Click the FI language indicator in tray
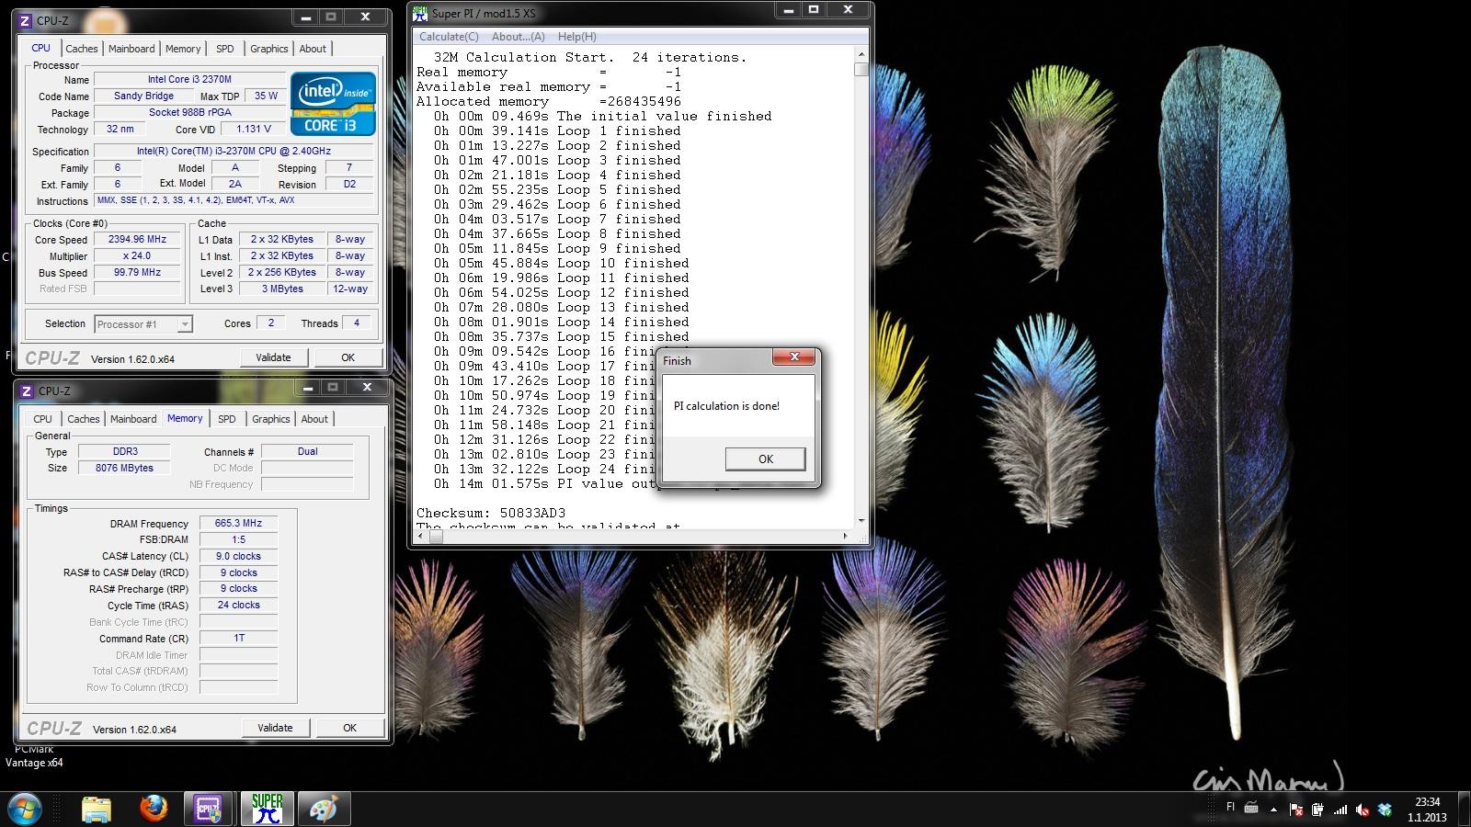The image size is (1471, 827). [x=1230, y=808]
